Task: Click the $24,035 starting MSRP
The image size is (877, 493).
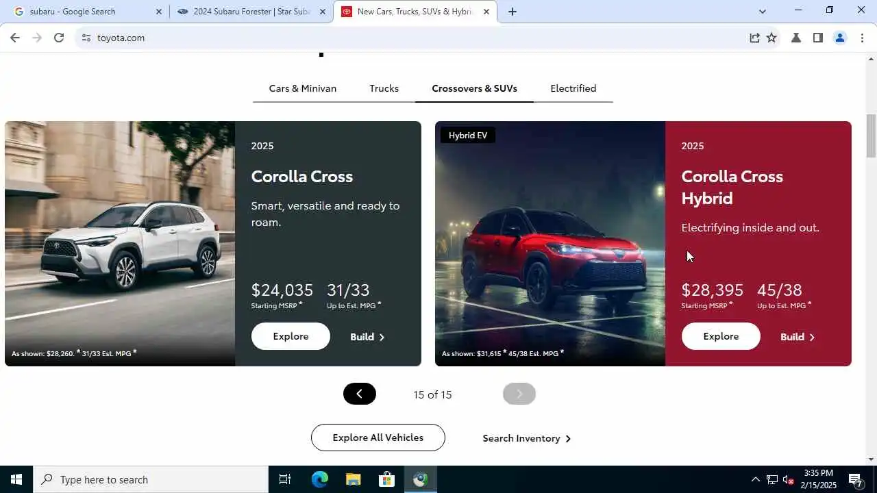Action: 282,290
